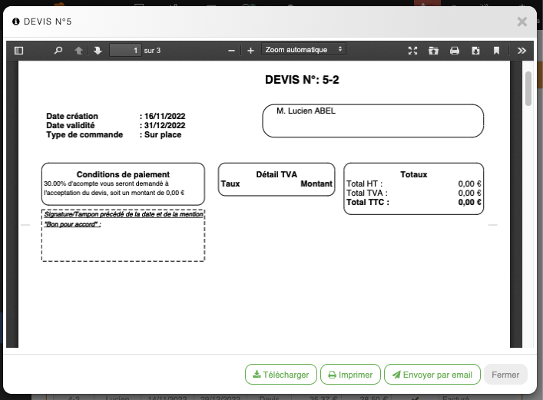
Task: Click the Fermer button
Action: pos(505,375)
